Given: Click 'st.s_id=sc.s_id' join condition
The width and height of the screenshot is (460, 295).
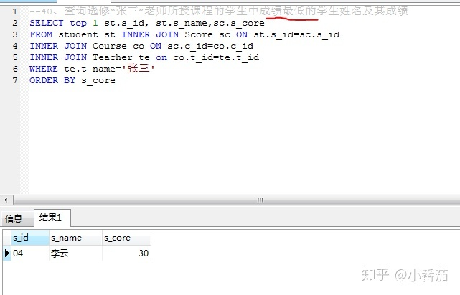Looking at the screenshot, I should (296, 35).
